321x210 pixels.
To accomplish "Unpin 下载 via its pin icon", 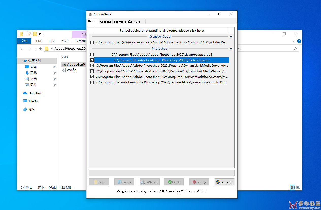I will click(x=54, y=73).
